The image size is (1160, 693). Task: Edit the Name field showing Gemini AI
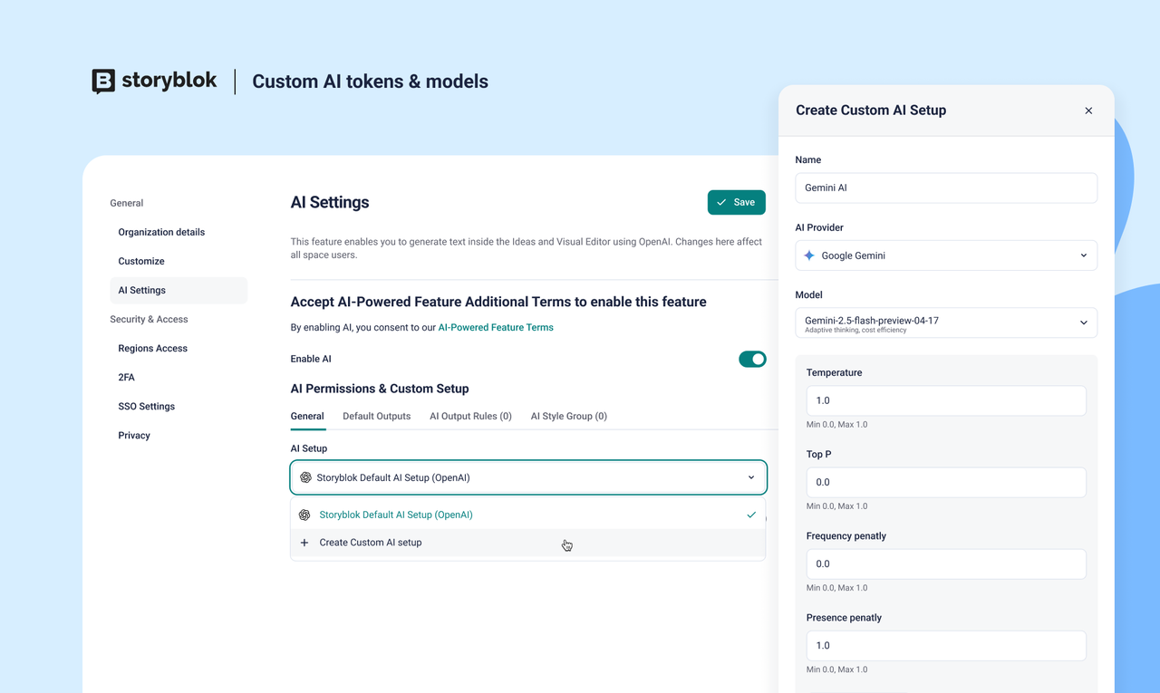(946, 188)
